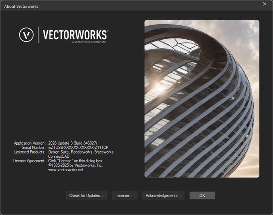Click the Application Version label
Screen dimensions: 273x215
(x=29, y=143)
